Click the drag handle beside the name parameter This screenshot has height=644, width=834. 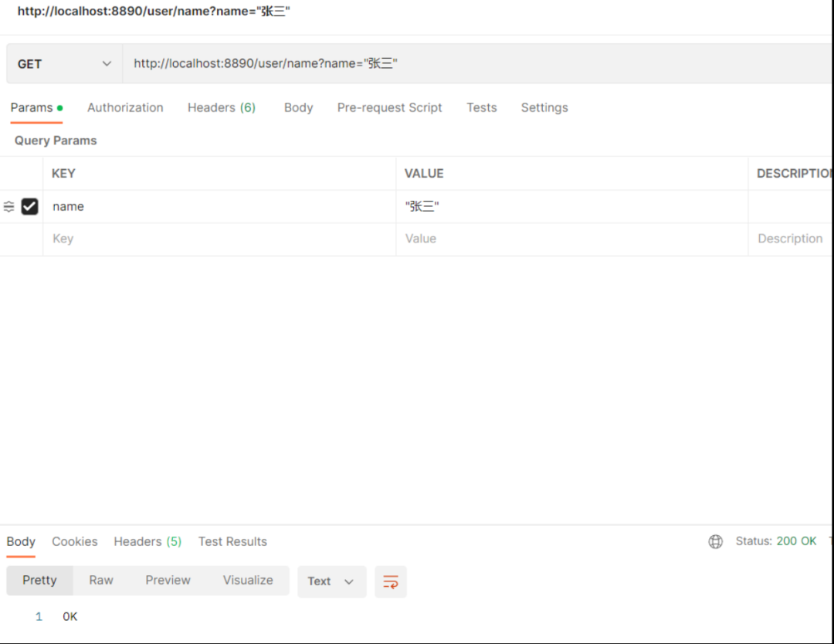pyautogui.click(x=8, y=206)
